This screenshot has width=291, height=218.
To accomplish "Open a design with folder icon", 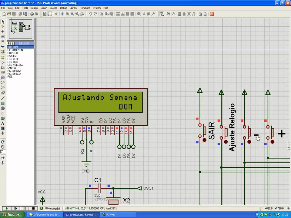I will 9,14.
